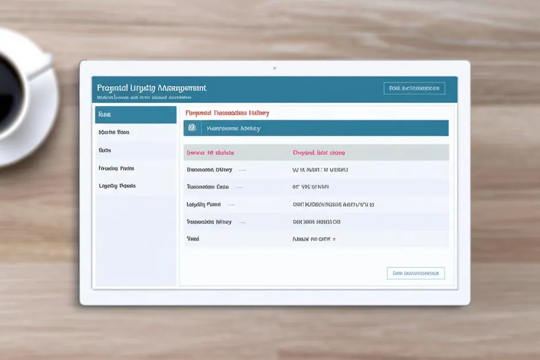
Task: Click the right red column header of the table
Action: click(319, 153)
